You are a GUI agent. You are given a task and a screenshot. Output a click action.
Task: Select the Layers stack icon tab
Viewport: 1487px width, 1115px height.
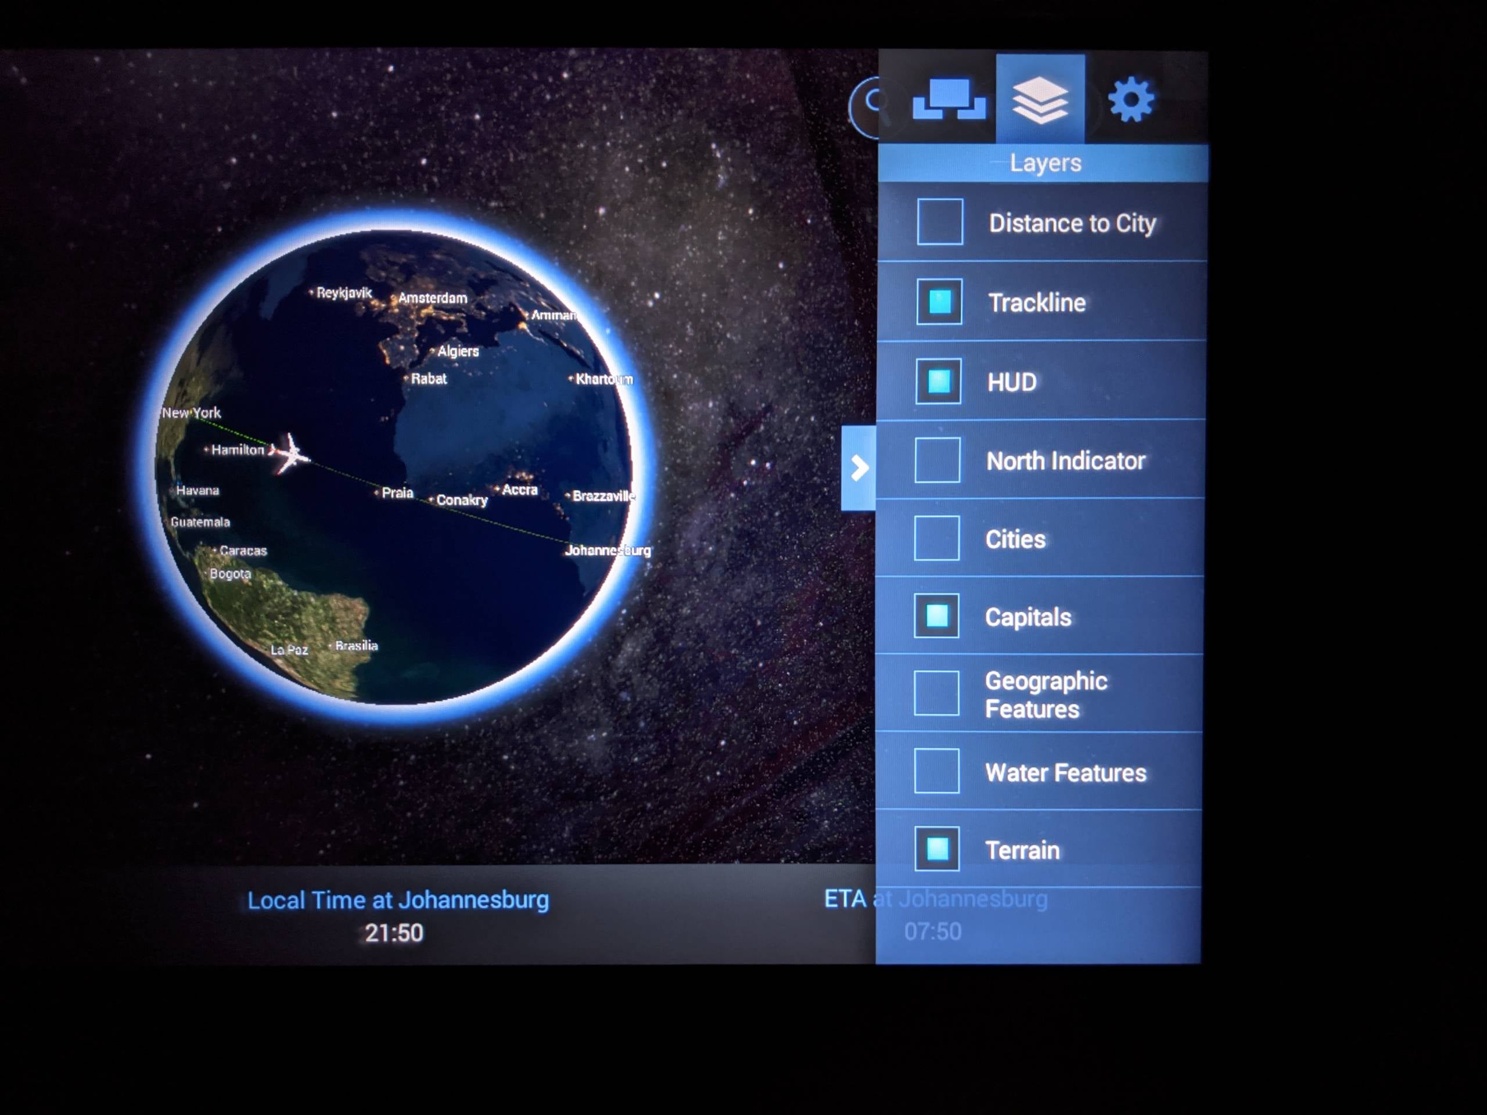1040,99
